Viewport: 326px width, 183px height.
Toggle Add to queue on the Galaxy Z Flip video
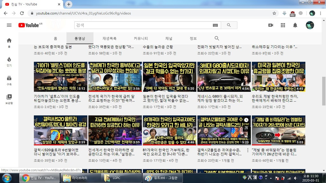click(x=246, y=128)
